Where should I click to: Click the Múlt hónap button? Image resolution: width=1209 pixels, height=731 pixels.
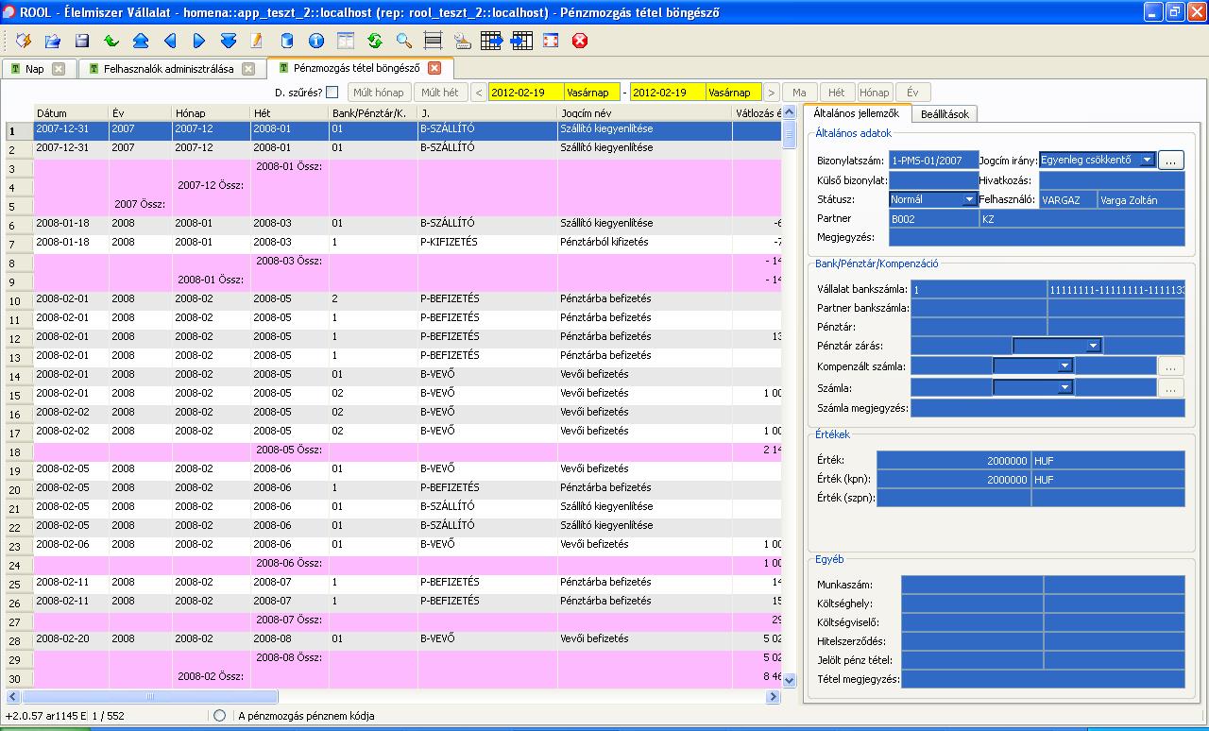tap(379, 93)
